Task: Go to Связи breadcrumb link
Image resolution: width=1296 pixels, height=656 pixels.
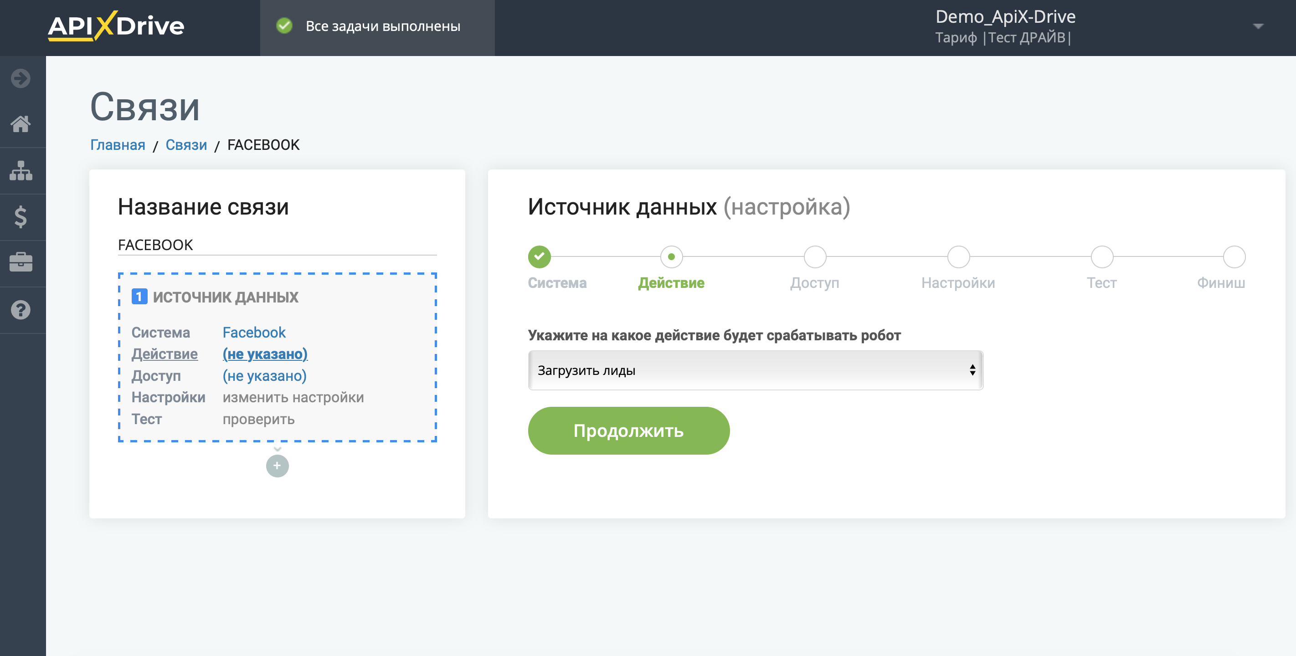Action: [x=186, y=145]
